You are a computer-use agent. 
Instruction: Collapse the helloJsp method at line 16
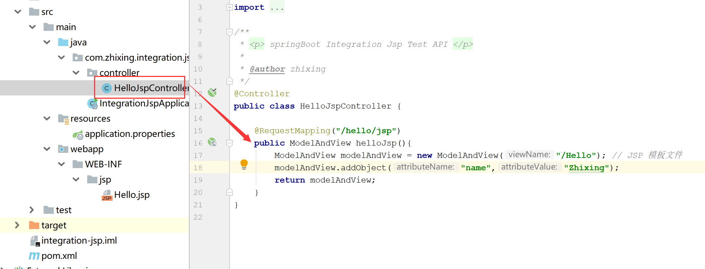(230, 143)
